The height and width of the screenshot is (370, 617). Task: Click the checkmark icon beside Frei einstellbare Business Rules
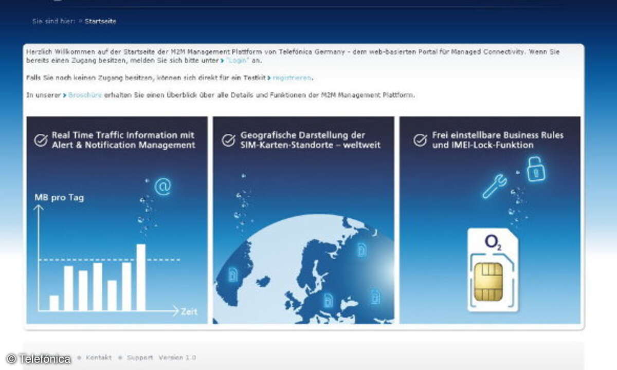[420, 140]
